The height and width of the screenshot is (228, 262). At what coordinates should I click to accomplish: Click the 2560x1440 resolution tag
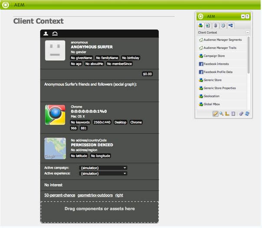pos(102,122)
